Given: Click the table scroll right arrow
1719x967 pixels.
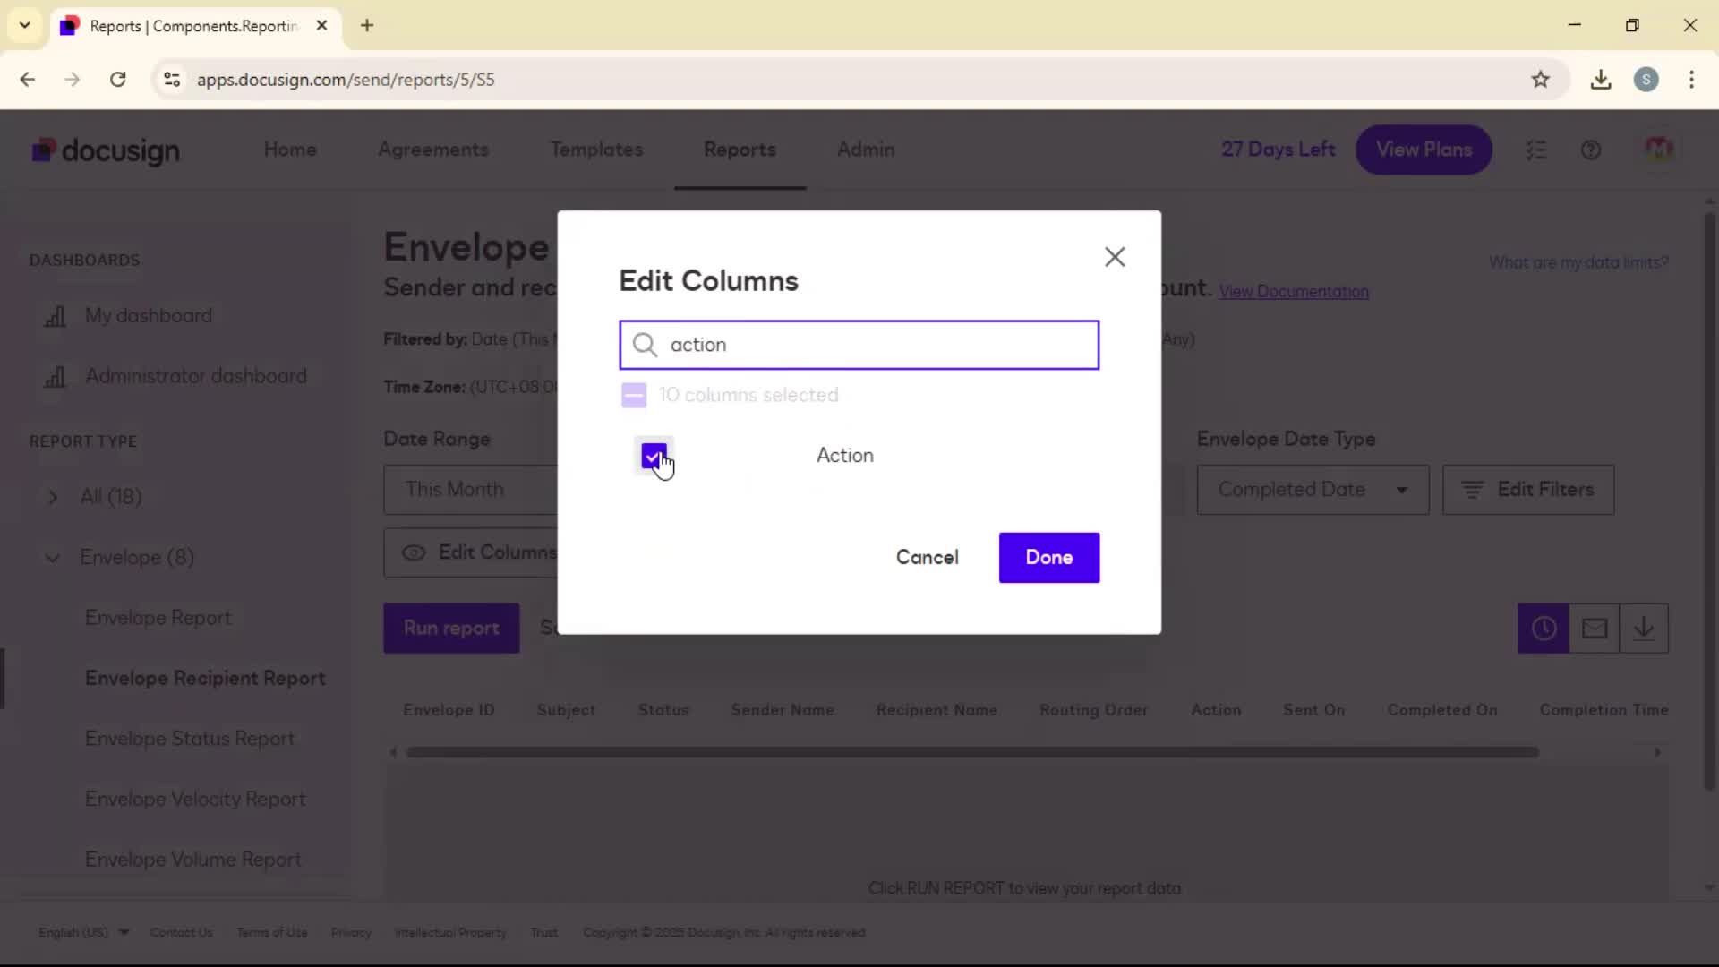Looking at the screenshot, I should (x=1657, y=752).
